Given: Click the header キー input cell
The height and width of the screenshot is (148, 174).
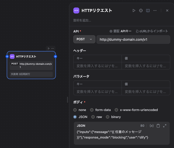Looking at the screenshot, I should click(97, 66).
